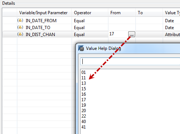
Task: Click Equal operator for IN_DATE_FROM
Action: pyautogui.click(x=79, y=21)
